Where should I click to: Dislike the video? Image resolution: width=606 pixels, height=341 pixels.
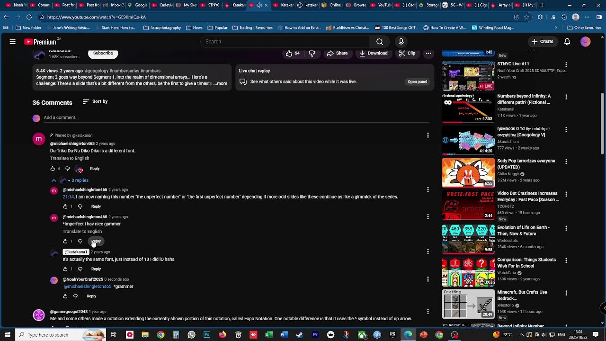[x=312, y=54]
